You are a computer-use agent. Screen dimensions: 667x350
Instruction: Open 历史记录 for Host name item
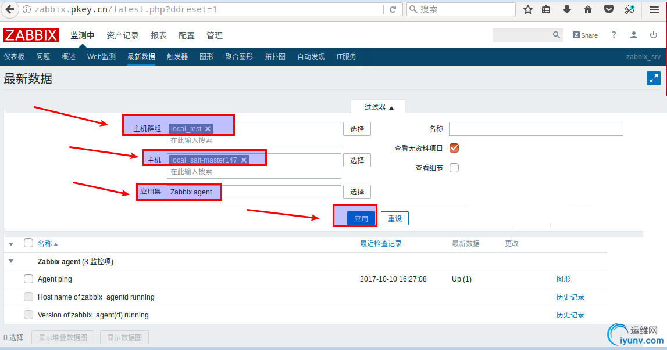(570, 297)
